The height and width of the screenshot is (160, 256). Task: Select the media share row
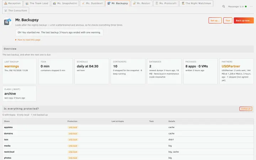pos(128,146)
